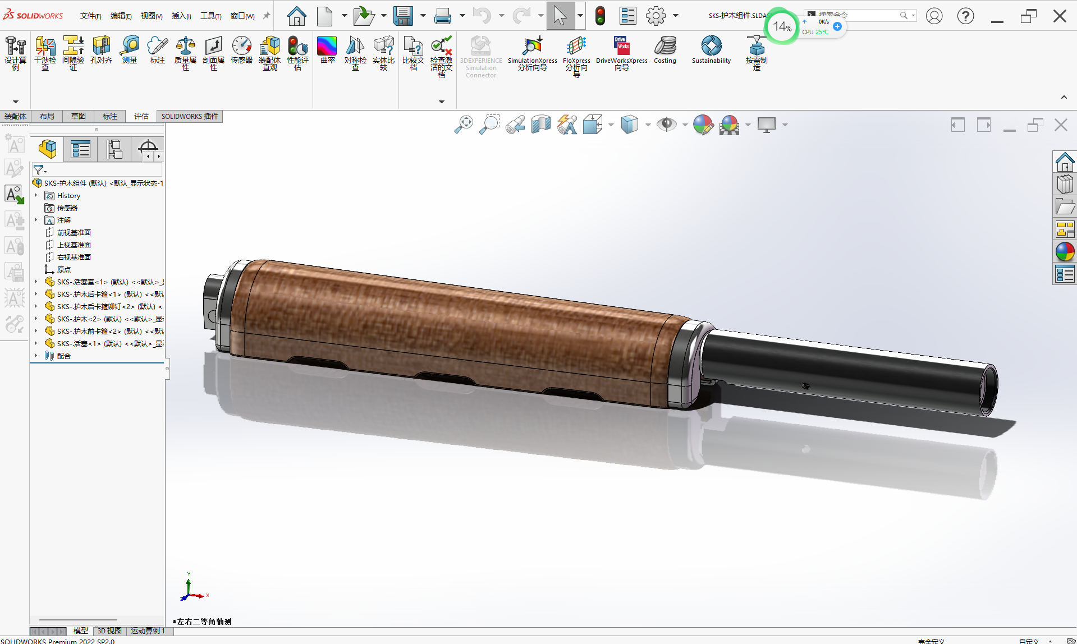1077x644 pixels.
Task: Open the 工具(T) tools menu
Action: [x=211, y=16]
